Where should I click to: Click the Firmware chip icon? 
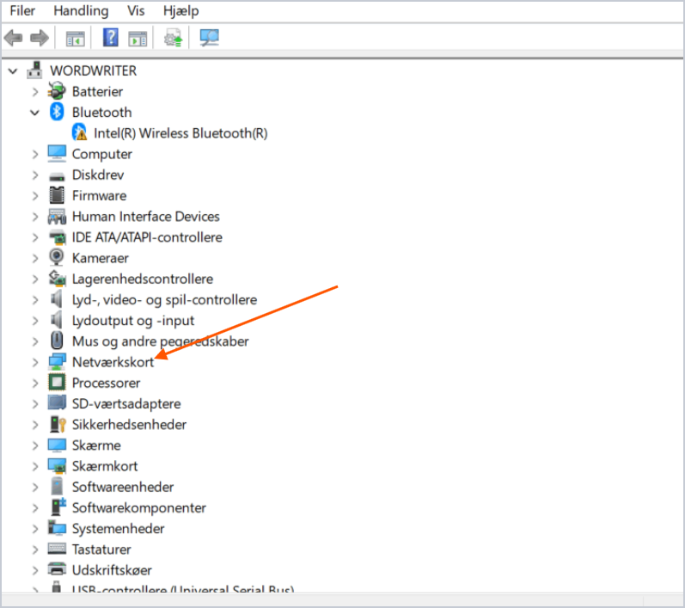pos(57,195)
